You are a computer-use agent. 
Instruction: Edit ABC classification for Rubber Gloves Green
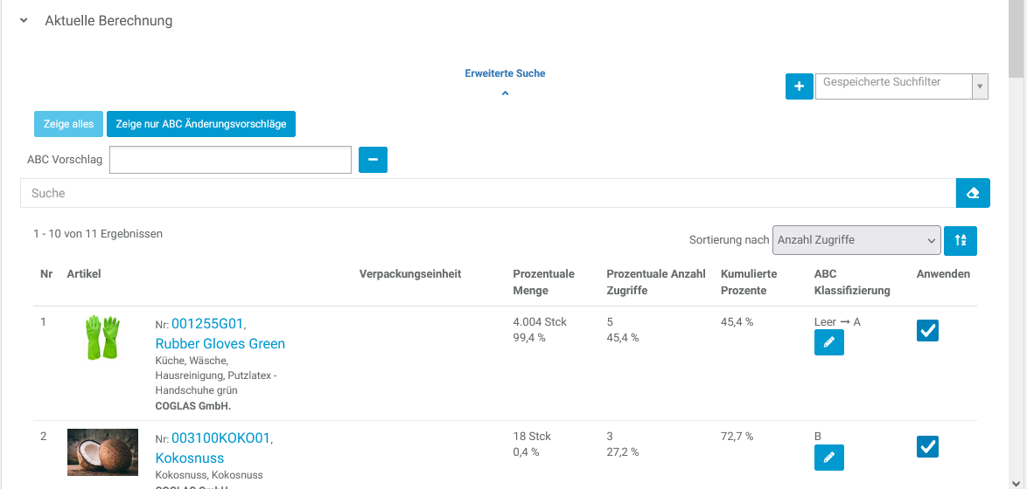point(828,342)
